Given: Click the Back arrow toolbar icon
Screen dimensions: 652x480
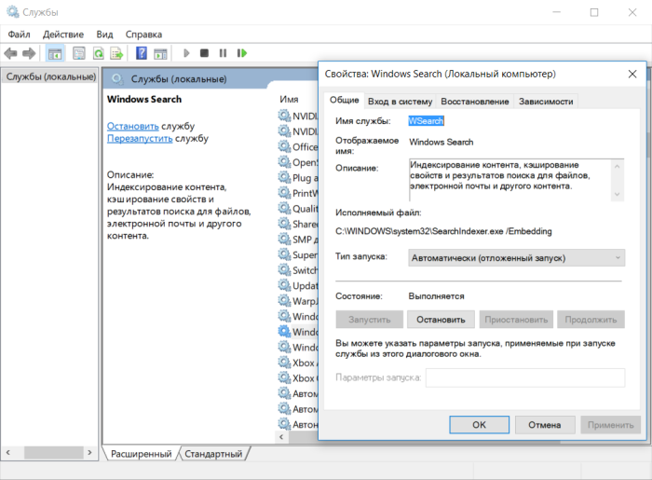Looking at the screenshot, I should 10,53.
